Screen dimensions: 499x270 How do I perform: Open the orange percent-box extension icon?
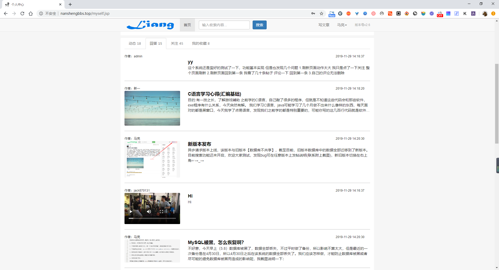tap(390, 14)
